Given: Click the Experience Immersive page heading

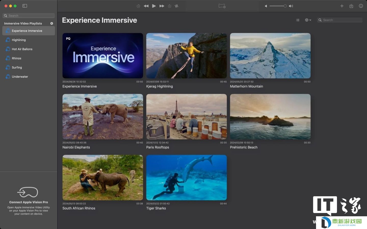Looking at the screenshot, I should (x=99, y=20).
